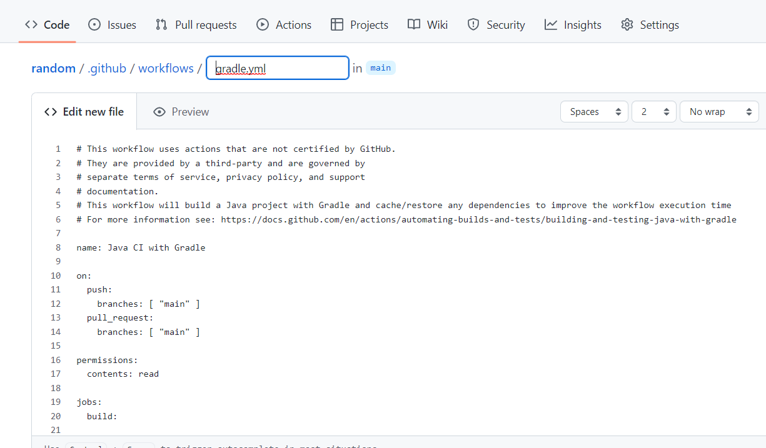Open repository Settings tab
This screenshot has height=448, width=766.
[x=650, y=25]
